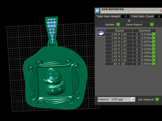Click the 0.001tw weight cell
Image resolution: width=162 pixels, height=121 pixels.
pos(146,64)
